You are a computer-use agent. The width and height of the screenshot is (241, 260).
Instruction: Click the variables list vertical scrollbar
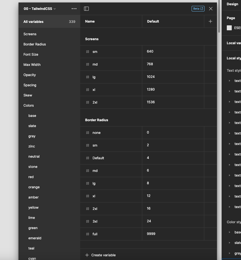(x=219, y=16)
